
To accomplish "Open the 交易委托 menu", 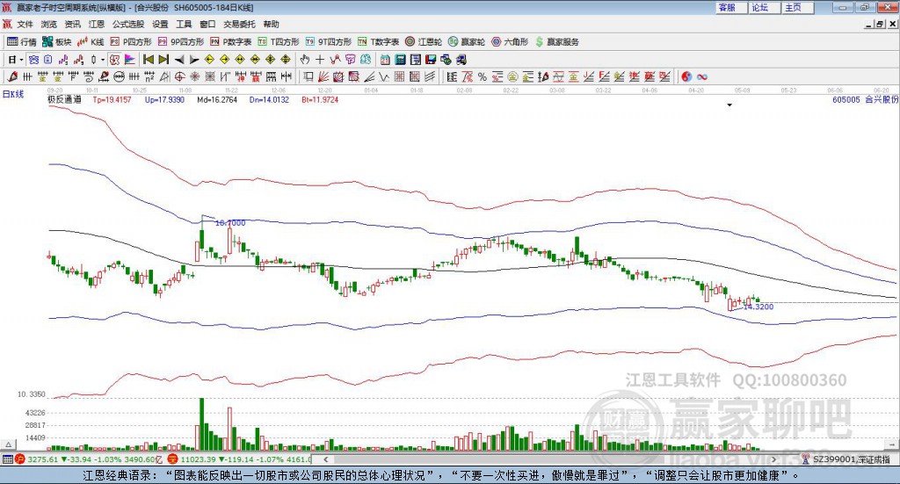I will (x=239, y=24).
